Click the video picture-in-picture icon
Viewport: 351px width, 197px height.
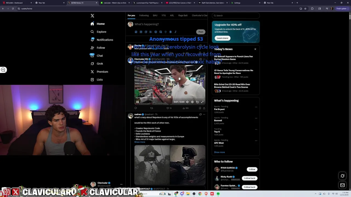click(197, 102)
